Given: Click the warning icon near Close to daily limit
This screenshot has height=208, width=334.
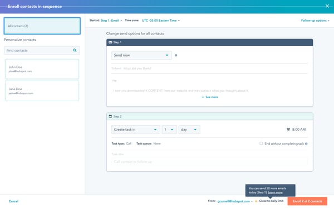Looking at the screenshot, I should click(256, 201).
